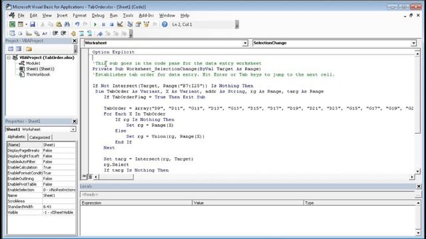Click the Break pause icon
This screenshot has height=239, width=426.
pos(103,25)
